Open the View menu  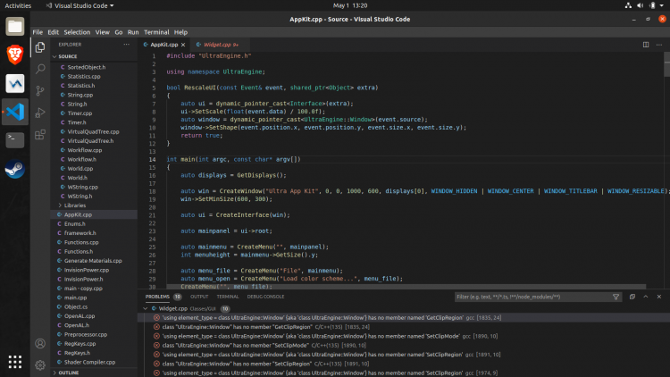click(103, 32)
